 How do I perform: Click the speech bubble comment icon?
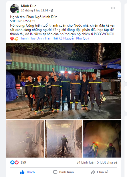[x=55, y=172]
